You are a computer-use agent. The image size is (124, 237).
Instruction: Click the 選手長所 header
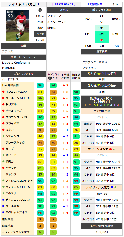click(x=102, y=52)
